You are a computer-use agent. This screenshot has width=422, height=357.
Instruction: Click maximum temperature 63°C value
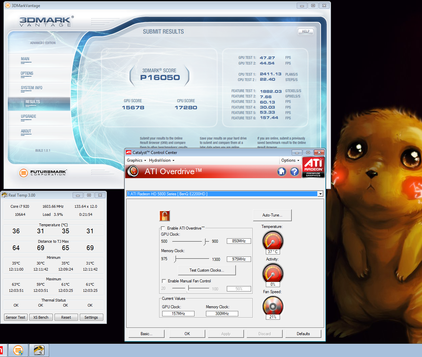[16, 284]
